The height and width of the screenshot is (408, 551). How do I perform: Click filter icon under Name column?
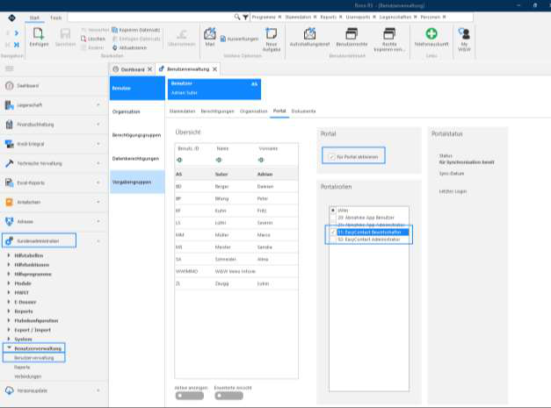click(x=219, y=160)
